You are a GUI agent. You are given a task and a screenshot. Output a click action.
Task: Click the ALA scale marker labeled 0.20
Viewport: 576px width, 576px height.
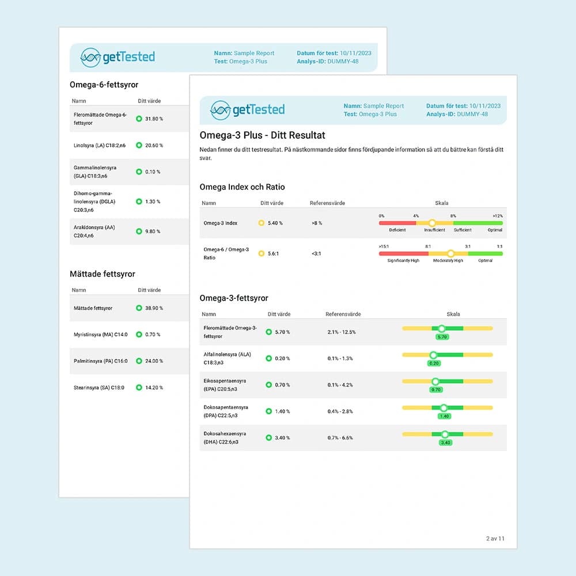(x=434, y=355)
